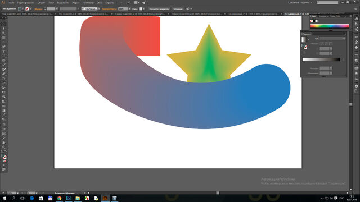Click the rocket GPU performance icon
Screen dimensions: 360x202
click(x=144, y=3)
